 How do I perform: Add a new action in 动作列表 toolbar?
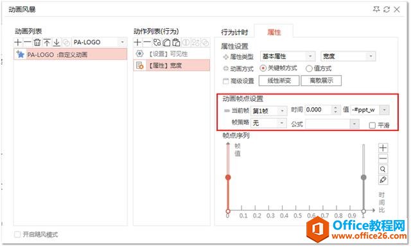pos(137,42)
